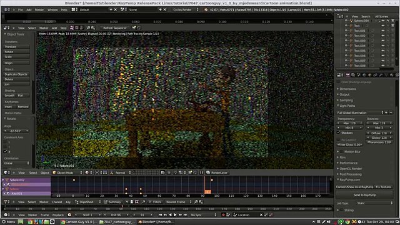Open the Object Mode dropdown
This screenshot has height=225, width=400.
[67, 172]
